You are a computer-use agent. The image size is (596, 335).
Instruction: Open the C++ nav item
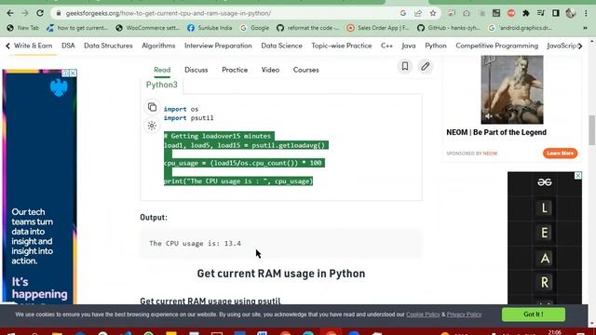click(386, 46)
